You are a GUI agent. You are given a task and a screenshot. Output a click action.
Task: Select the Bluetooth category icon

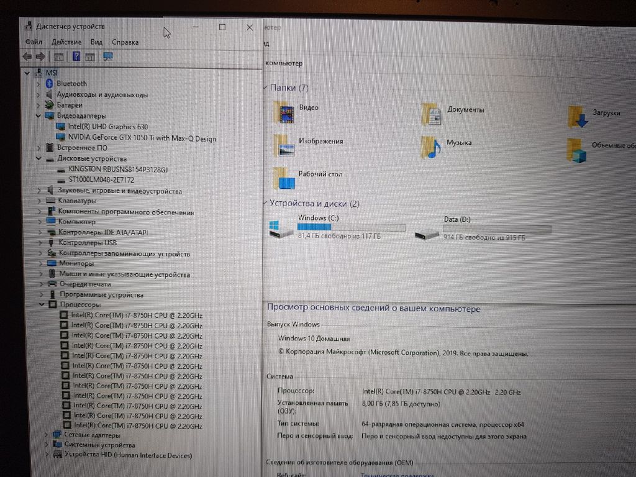(50, 83)
